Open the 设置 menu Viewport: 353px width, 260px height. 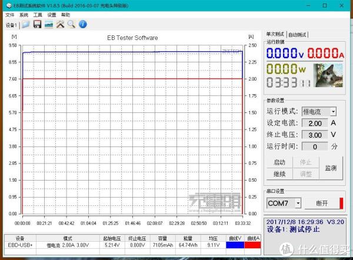click(x=52, y=15)
